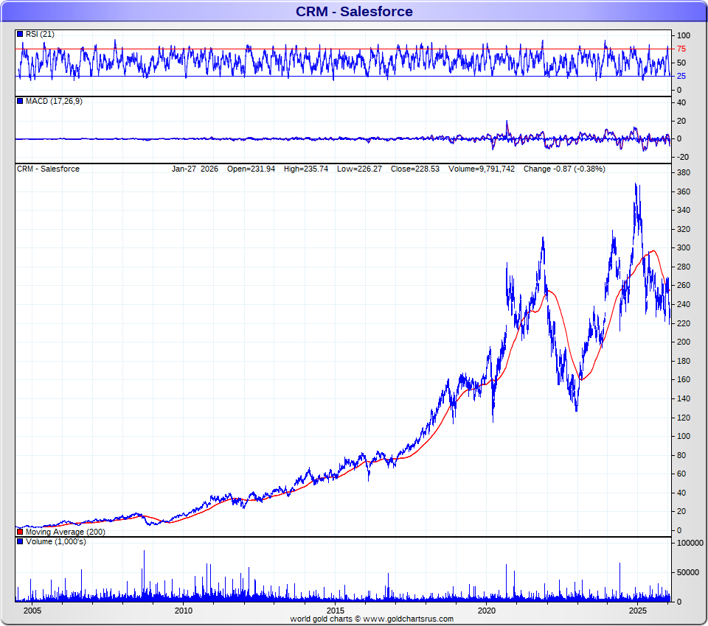Click the 'Low=226.27' value
The height and width of the screenshot is (626, 708).
[359, 169]
